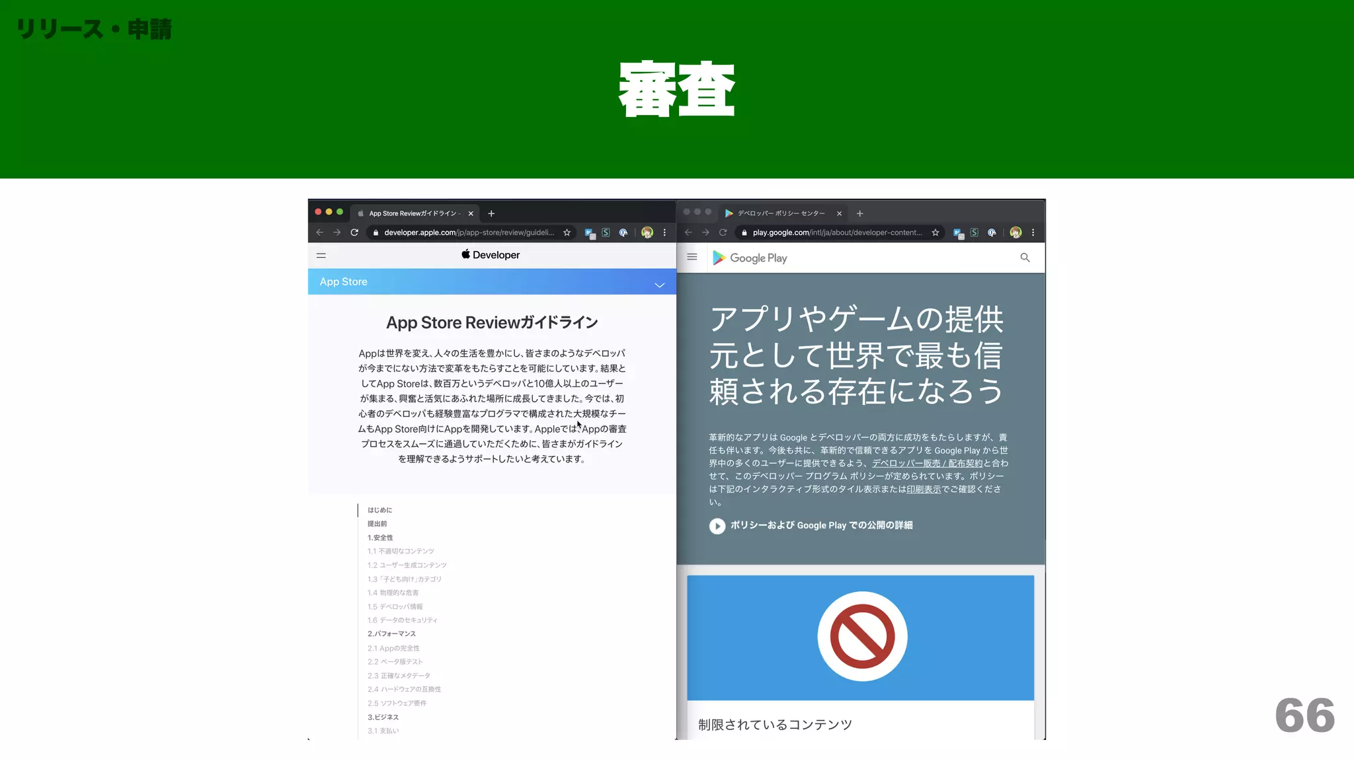
Task: Select the App Store Reviewガイドライン tab
Action: tap(413, 213)
